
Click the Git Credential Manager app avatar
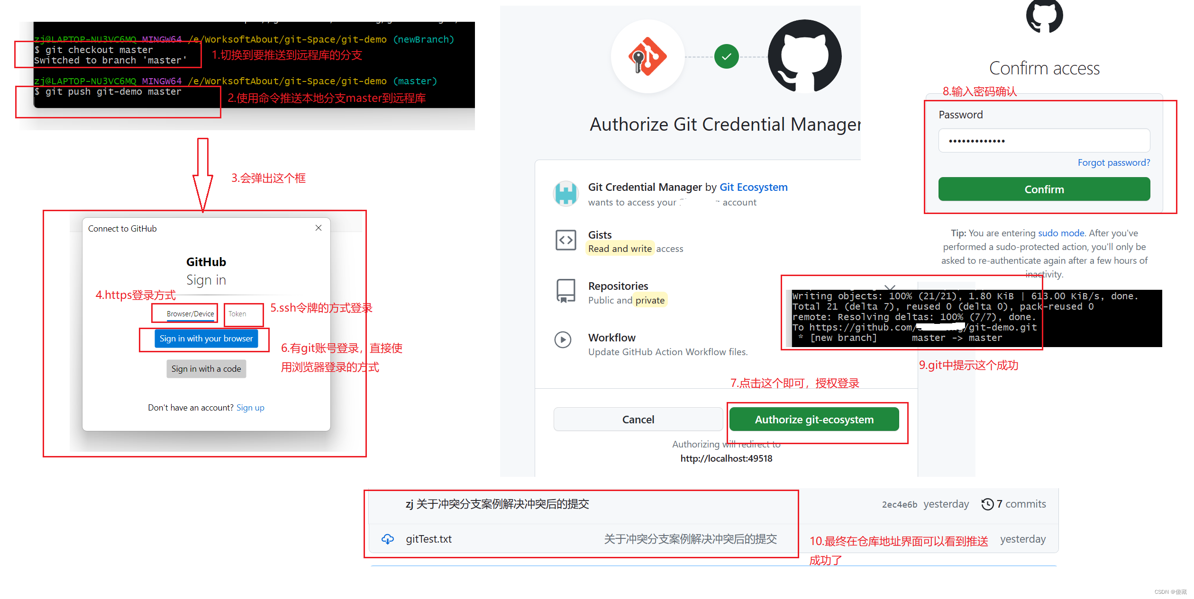tap(565, 194)
